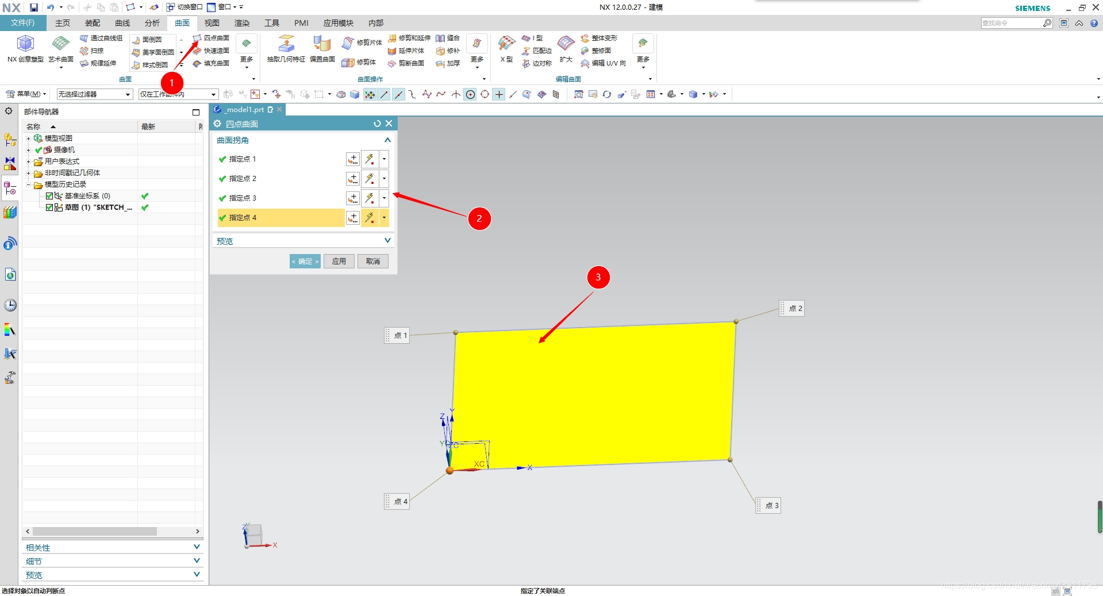Screen dimensions: 1103x596
Task: Switch to the 分析 ribbon tab
Action: pos(152,23)
